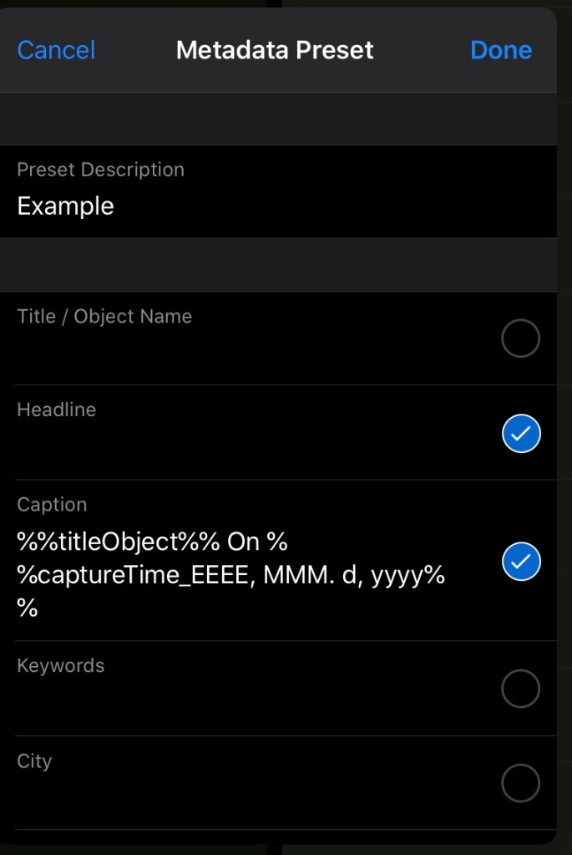Viewport: 572px width, 855px height.
Task: Select the "Caption" field label
Action: click(x=52, y=505)
